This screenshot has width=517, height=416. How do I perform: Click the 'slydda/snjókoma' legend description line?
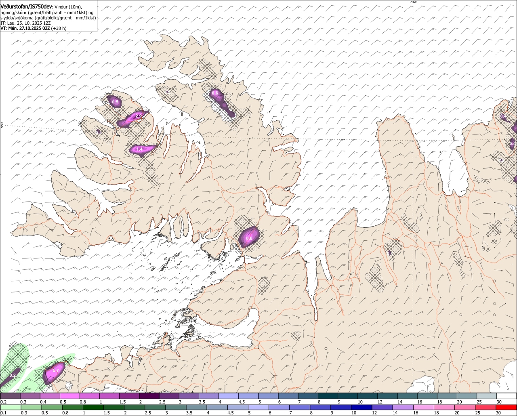click(x=48, y=18)
